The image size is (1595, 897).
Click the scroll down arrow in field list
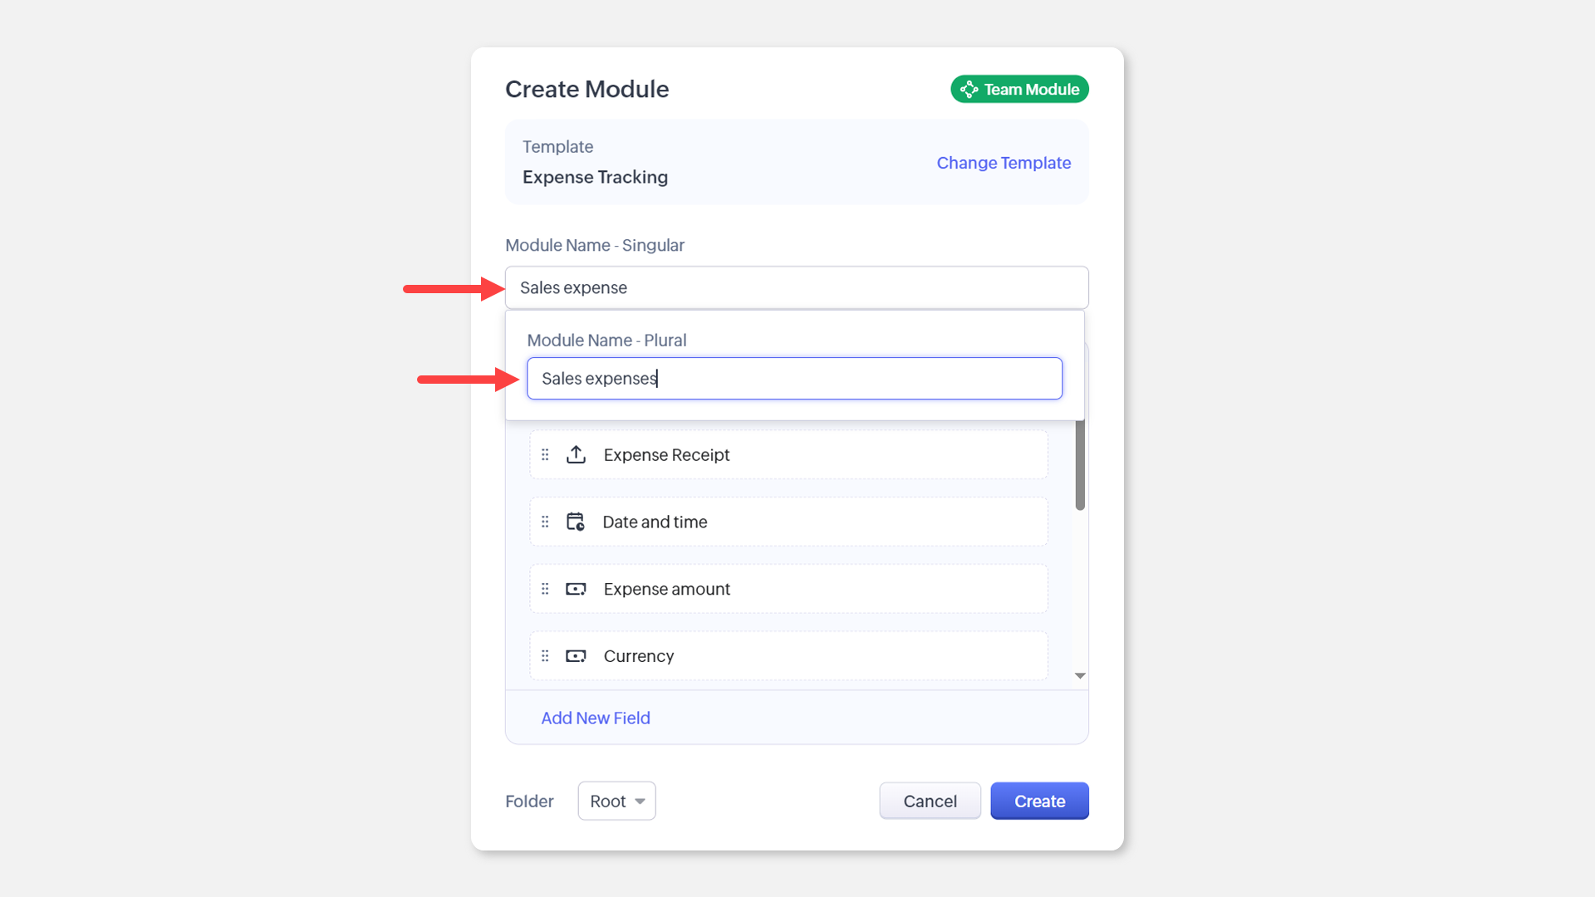(1080, 675)
